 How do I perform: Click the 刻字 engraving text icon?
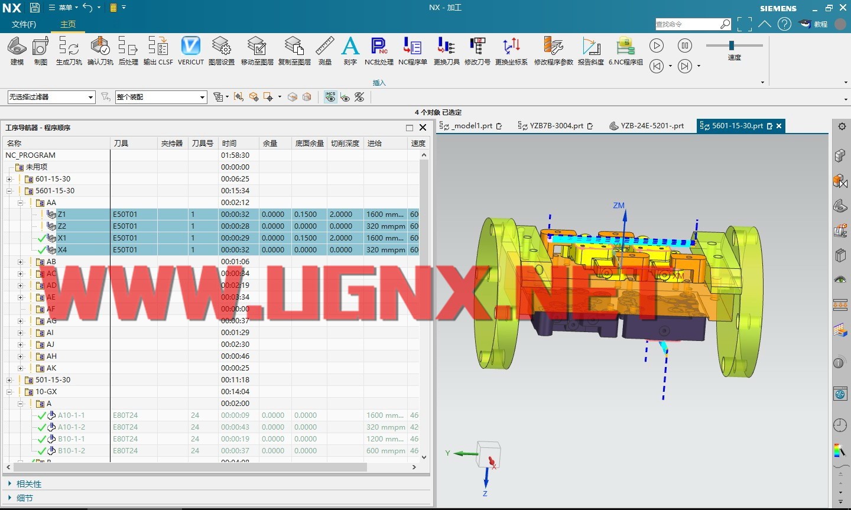350,51
